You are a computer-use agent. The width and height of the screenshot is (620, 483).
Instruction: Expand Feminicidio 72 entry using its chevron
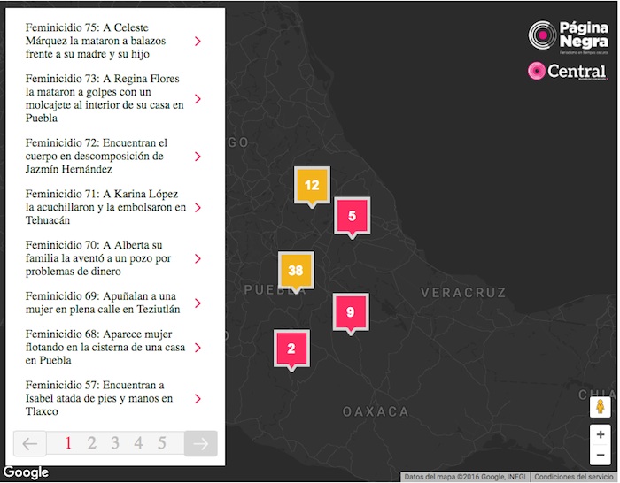coord(198,157)
